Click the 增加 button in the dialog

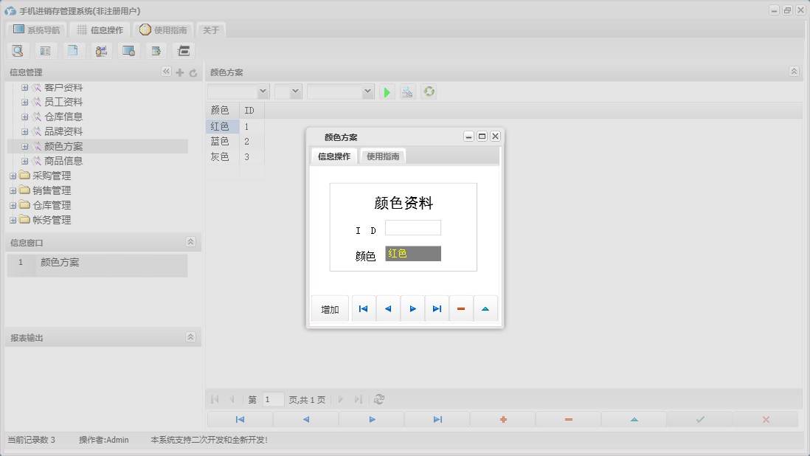coord(329,308)
